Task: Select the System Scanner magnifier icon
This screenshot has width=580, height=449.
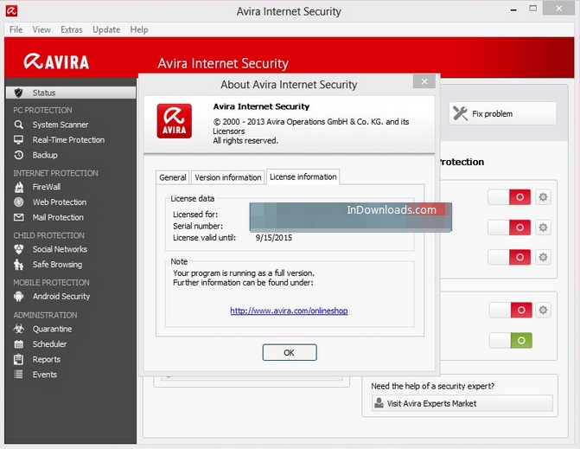Action: click(x=18, y=125)
